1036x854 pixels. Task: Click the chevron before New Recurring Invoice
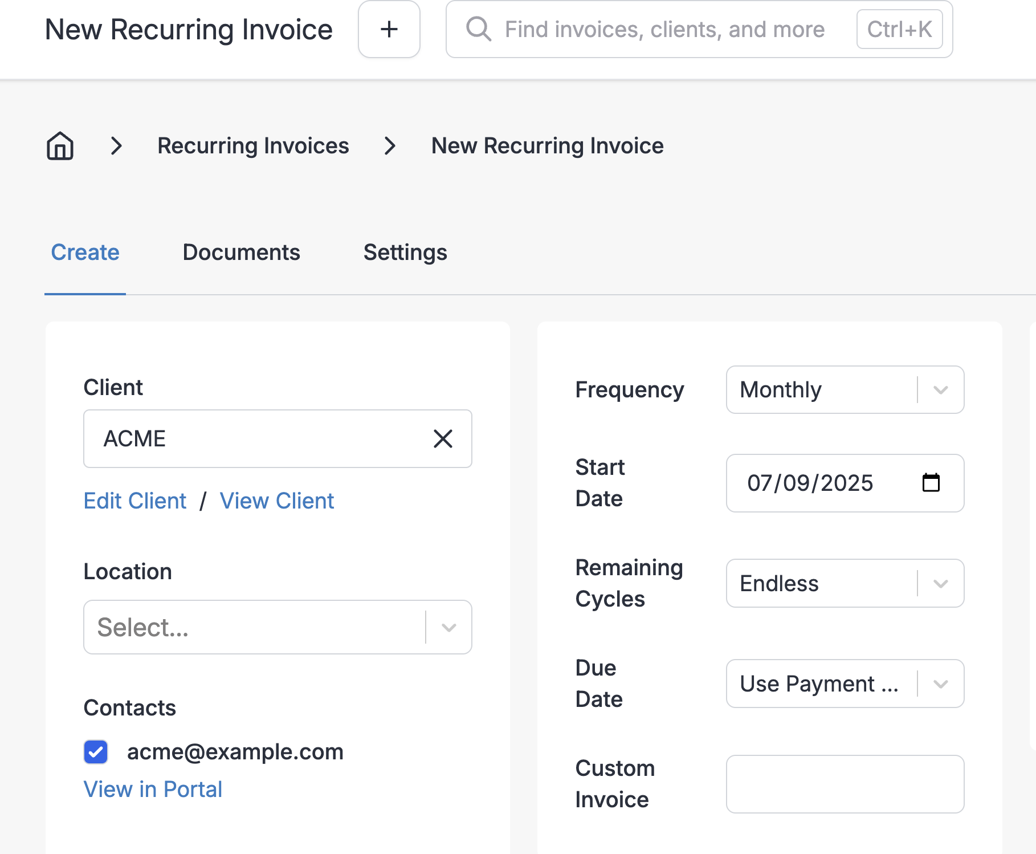(390, 146)
